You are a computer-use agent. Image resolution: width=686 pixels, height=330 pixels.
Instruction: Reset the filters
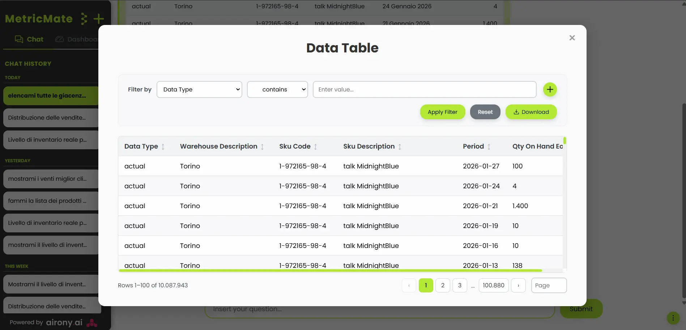(485, 112)
